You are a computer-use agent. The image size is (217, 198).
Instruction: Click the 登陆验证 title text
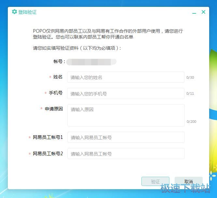(x=27, y=12)
